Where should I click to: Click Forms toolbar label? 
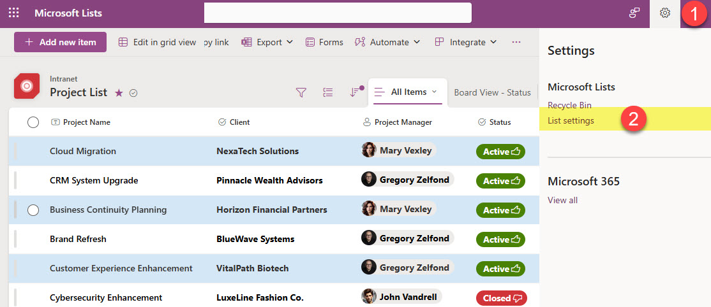pyautogui.click(x=331, y=42)
